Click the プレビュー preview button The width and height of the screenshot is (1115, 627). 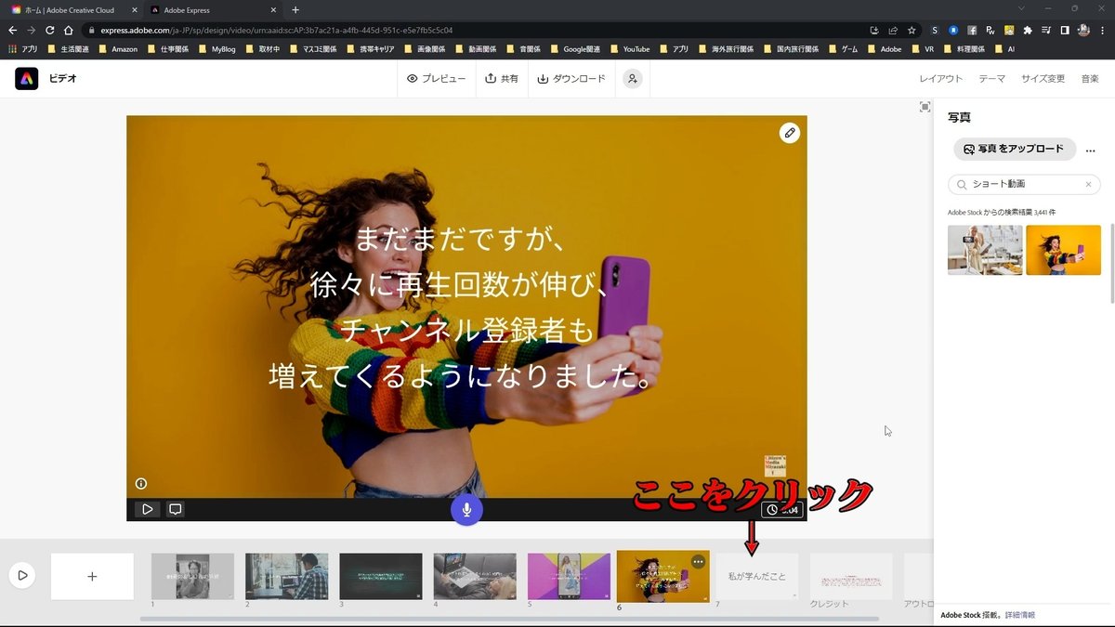[436, 79]
